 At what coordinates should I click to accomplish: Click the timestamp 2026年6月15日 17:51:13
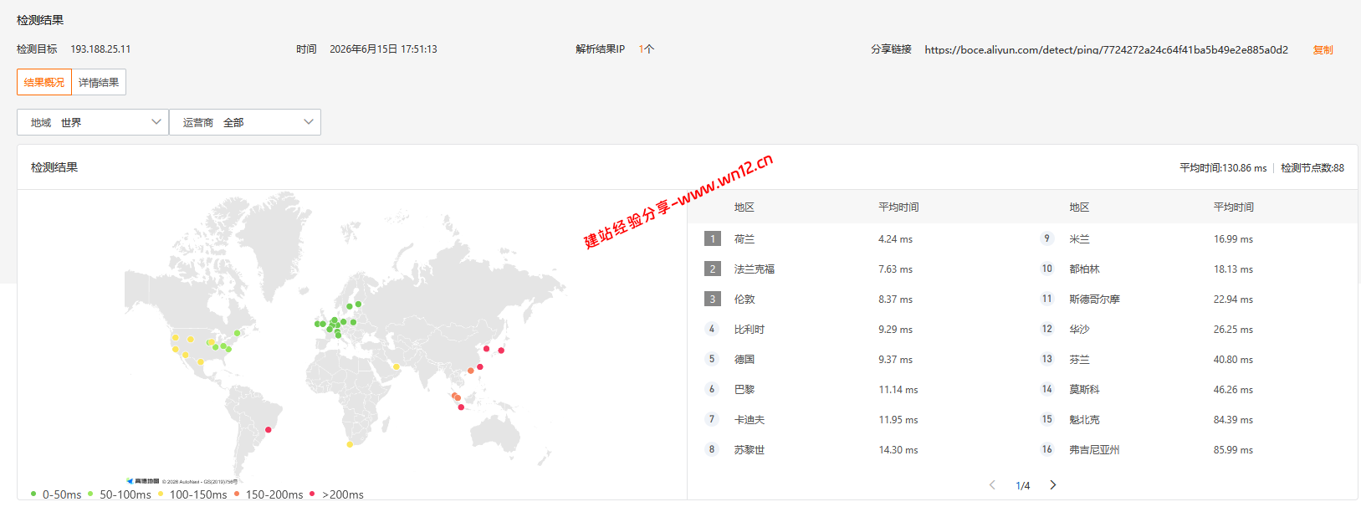pos(383,49)
